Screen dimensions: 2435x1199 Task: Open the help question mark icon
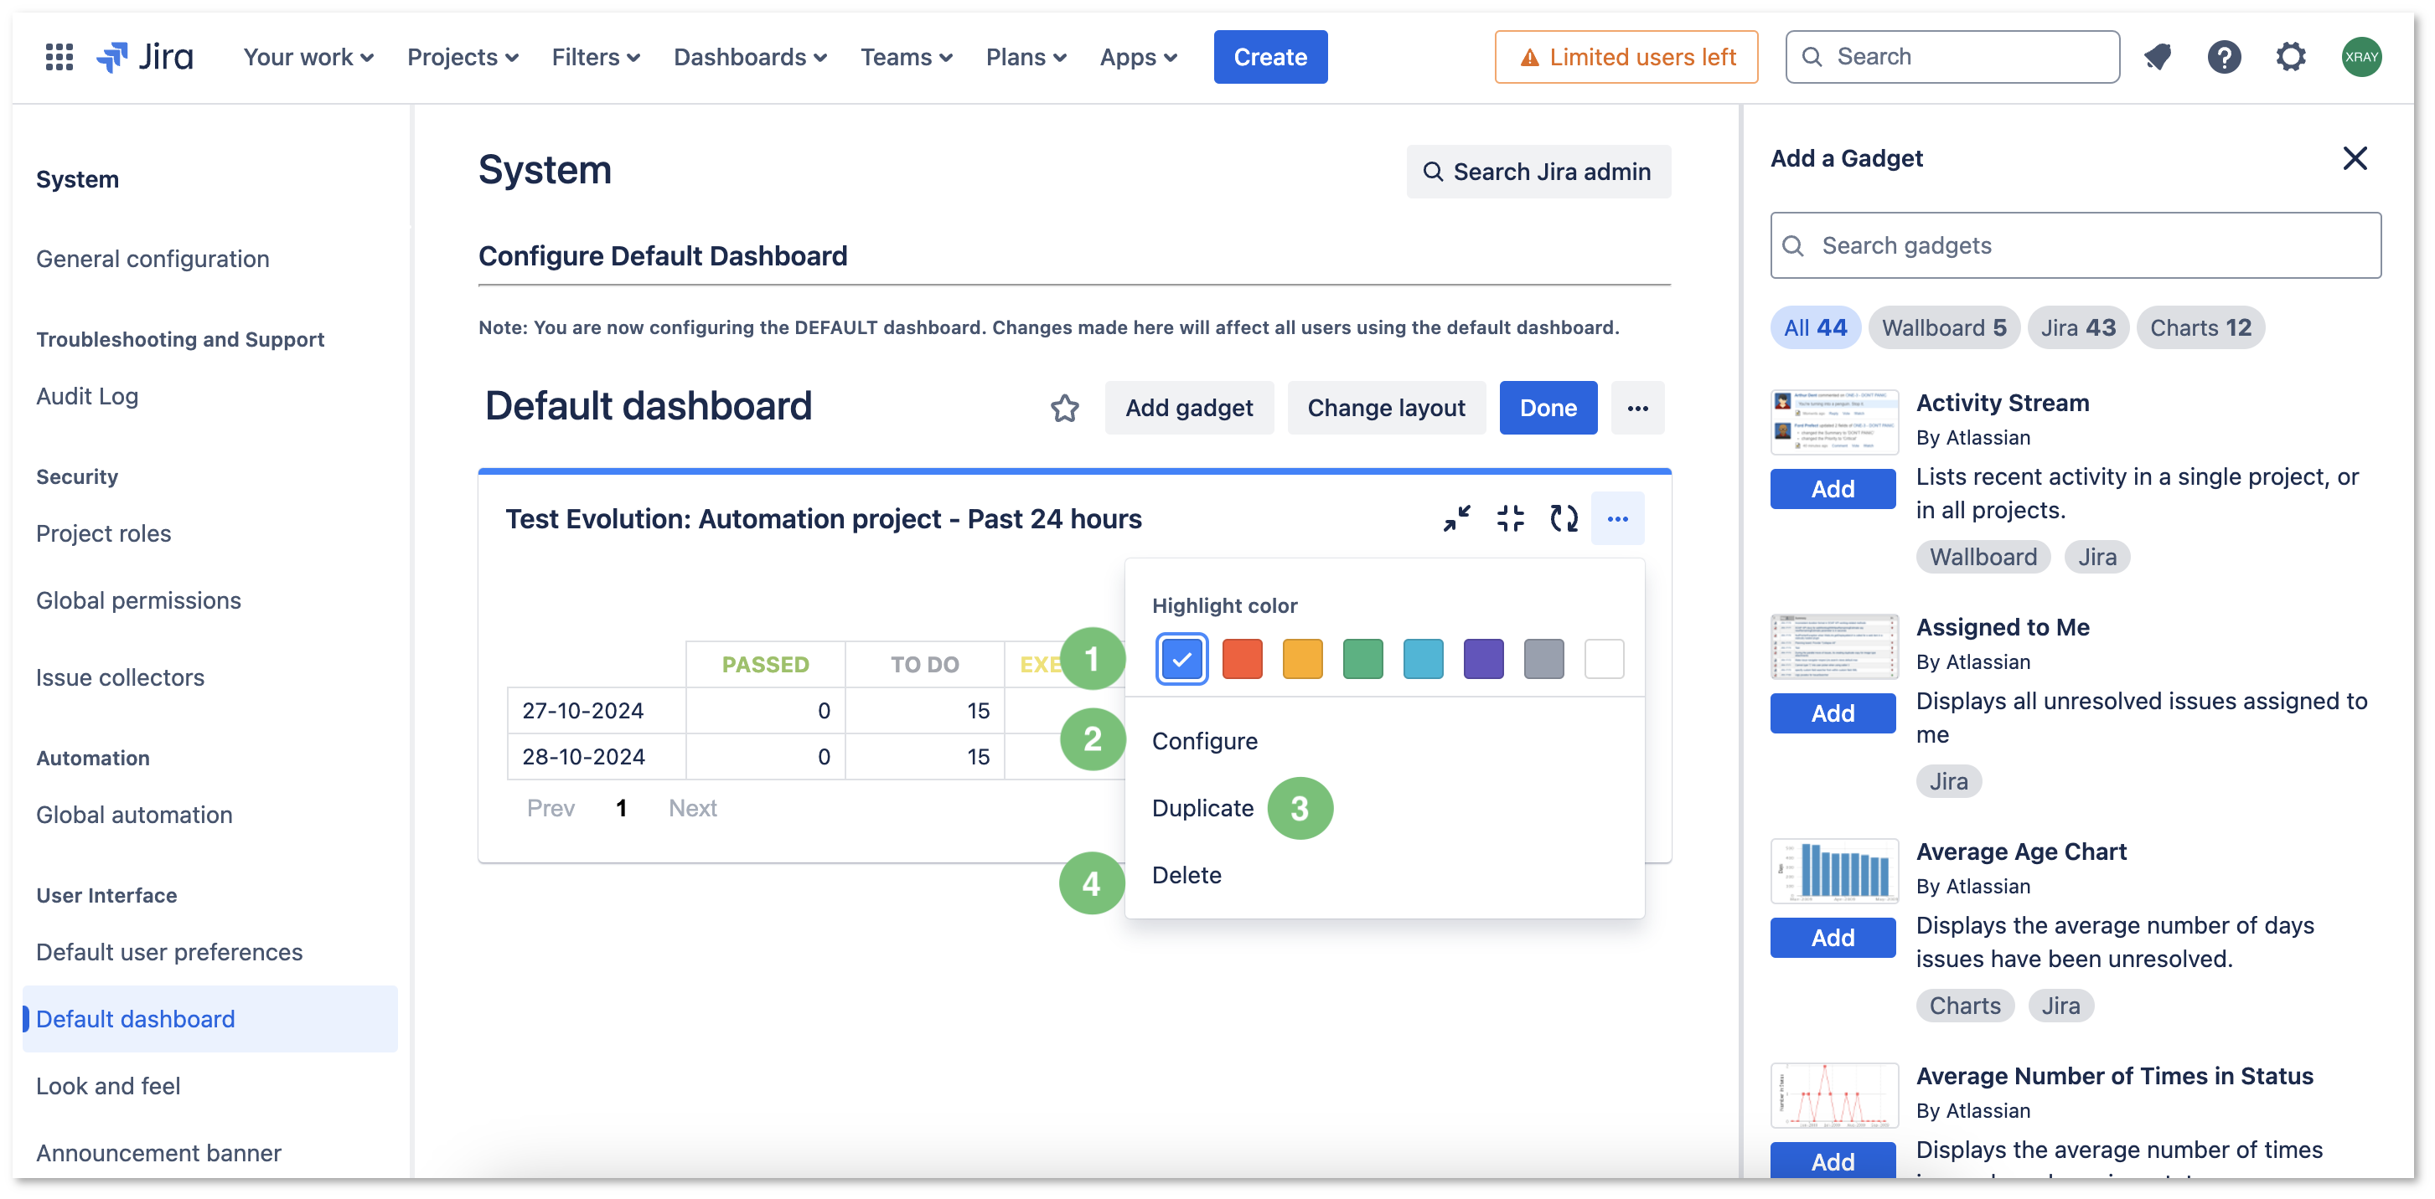click(x=2224, y=57)
